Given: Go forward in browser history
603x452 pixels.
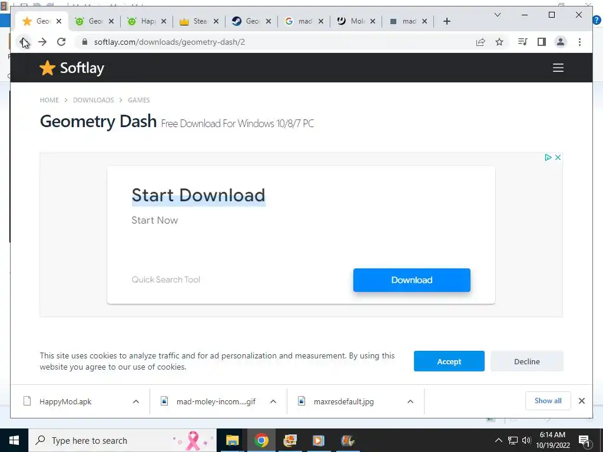Looking at the screenshot, I should [x=42, y=42].
